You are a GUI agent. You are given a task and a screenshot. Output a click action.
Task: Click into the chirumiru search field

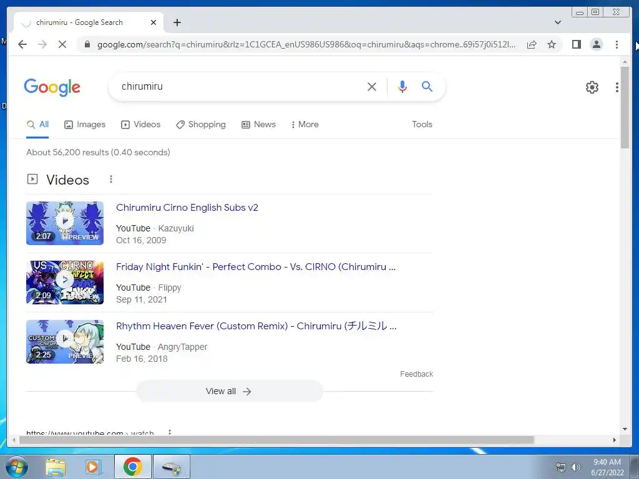pyautogui.click(x=240, y=86)
